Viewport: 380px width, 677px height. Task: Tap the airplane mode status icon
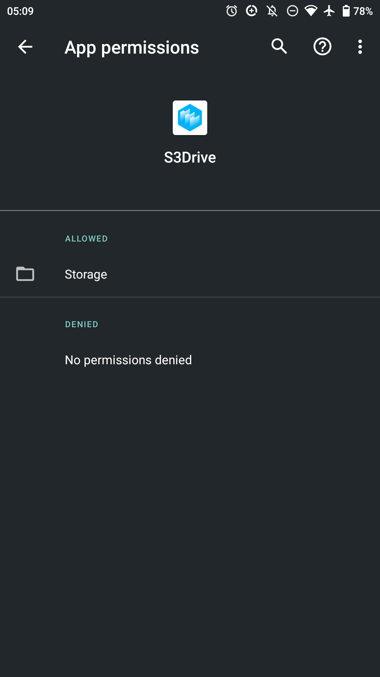tap(329, 11)
